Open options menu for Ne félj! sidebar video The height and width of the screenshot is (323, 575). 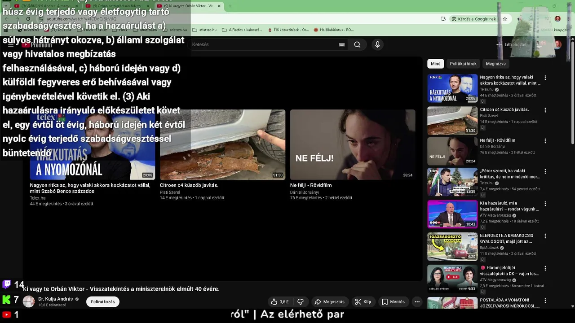tap(545, 141)
